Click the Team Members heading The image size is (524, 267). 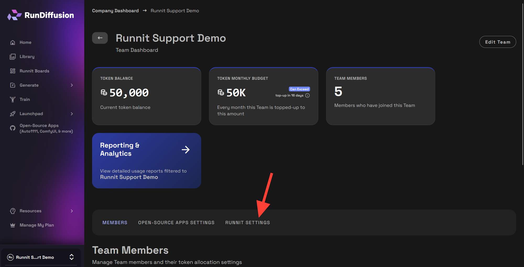130,250
